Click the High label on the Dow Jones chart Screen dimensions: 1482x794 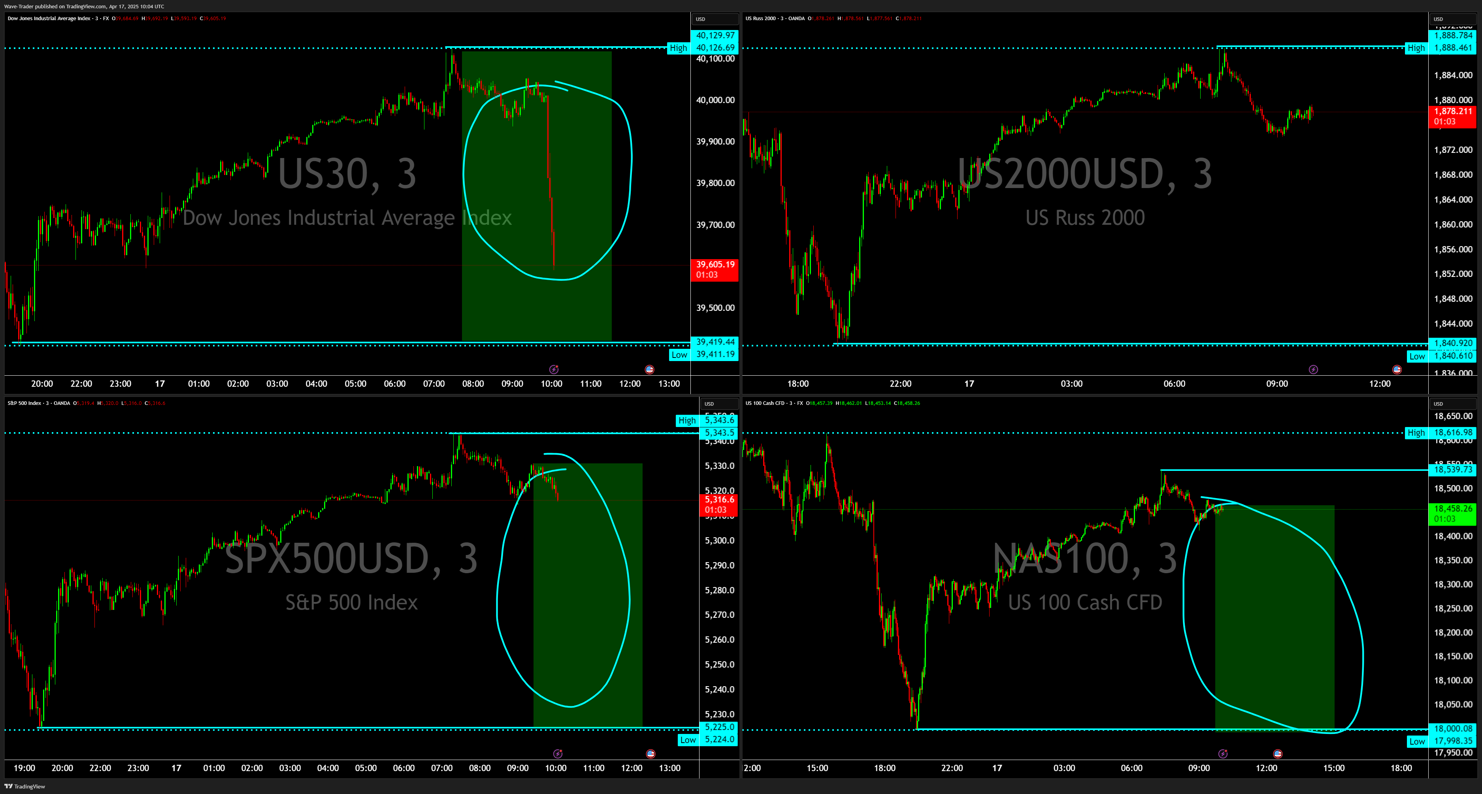pos(678,48)
